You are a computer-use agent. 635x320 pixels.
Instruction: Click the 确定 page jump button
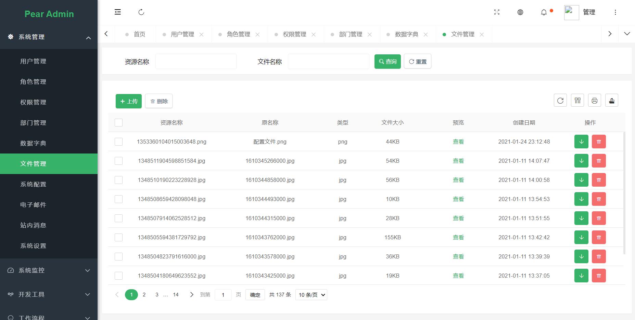coord(255,295)
